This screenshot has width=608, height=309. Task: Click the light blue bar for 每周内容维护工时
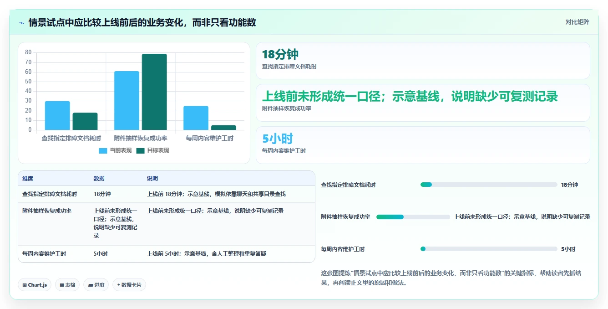coord(196,118)
